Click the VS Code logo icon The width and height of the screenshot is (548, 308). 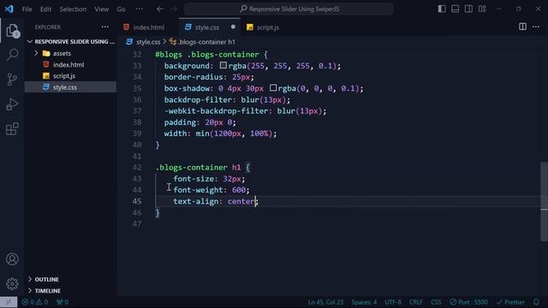pyautogui.click(x=9, y=9)
